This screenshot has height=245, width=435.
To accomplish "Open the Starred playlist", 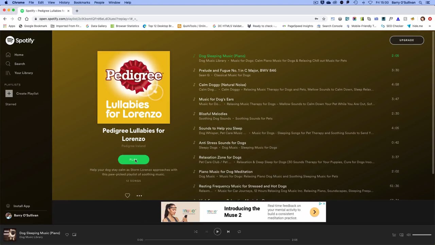I will pos(11,104).
